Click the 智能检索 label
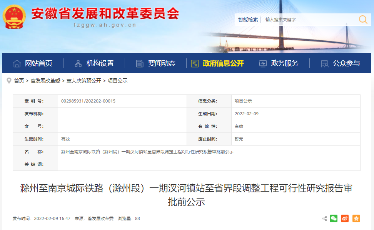Screen dimensions: 374x230 [248, 20]
